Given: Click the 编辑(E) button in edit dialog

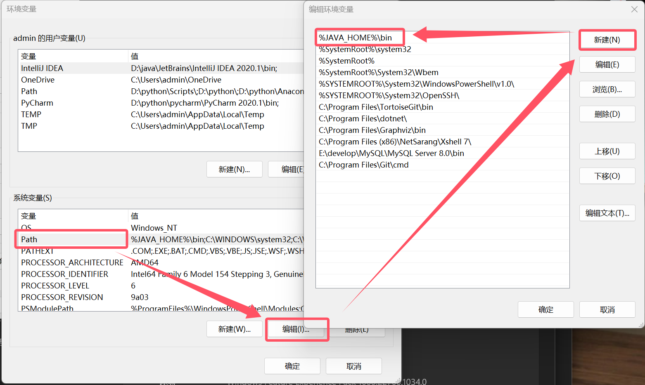Looking at the screenshot, I should (607, 65).
